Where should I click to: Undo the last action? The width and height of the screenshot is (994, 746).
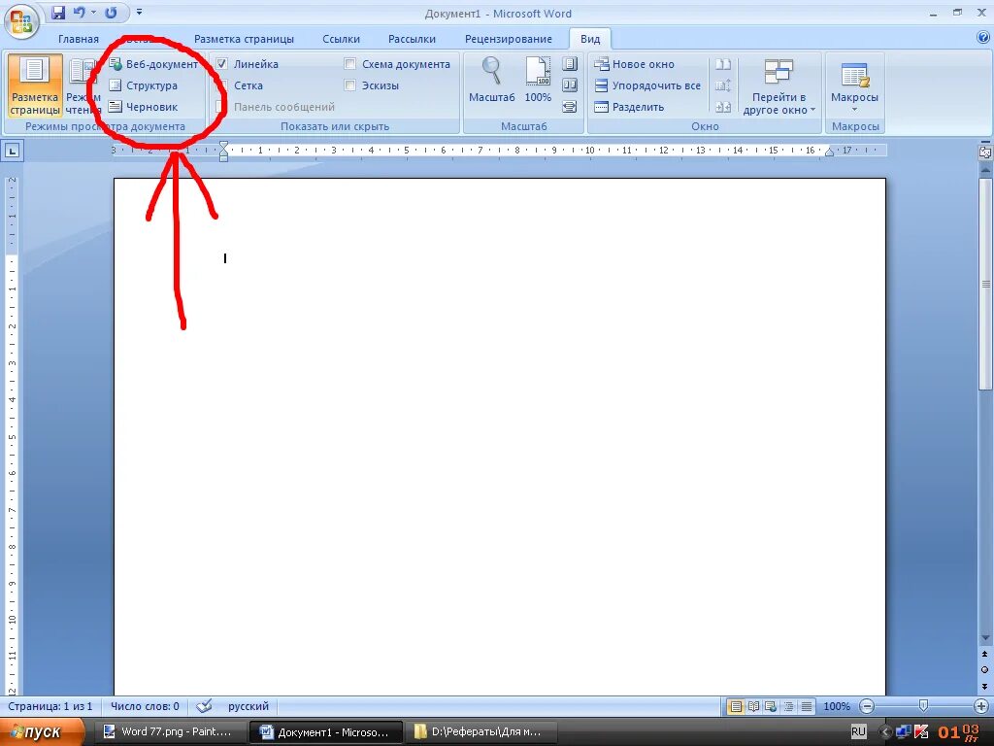[x=80, y=13]
